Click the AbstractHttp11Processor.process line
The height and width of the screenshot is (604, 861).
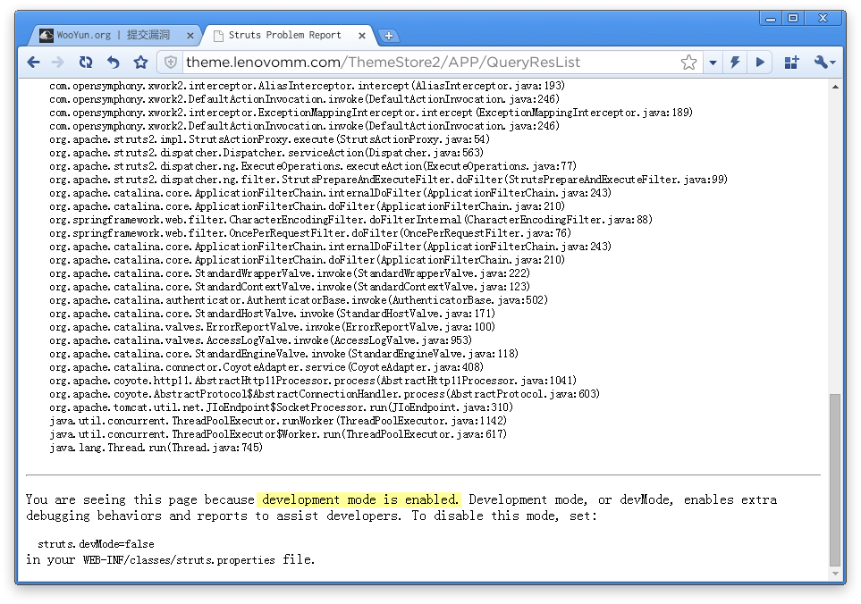[313, 381]
